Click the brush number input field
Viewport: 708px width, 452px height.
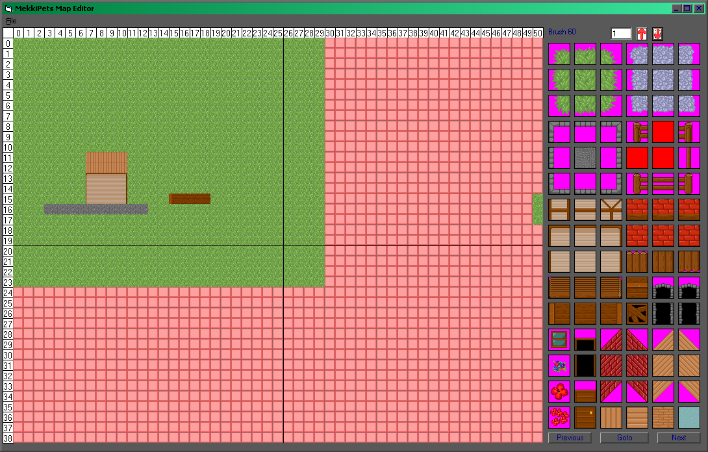(621, 34)
